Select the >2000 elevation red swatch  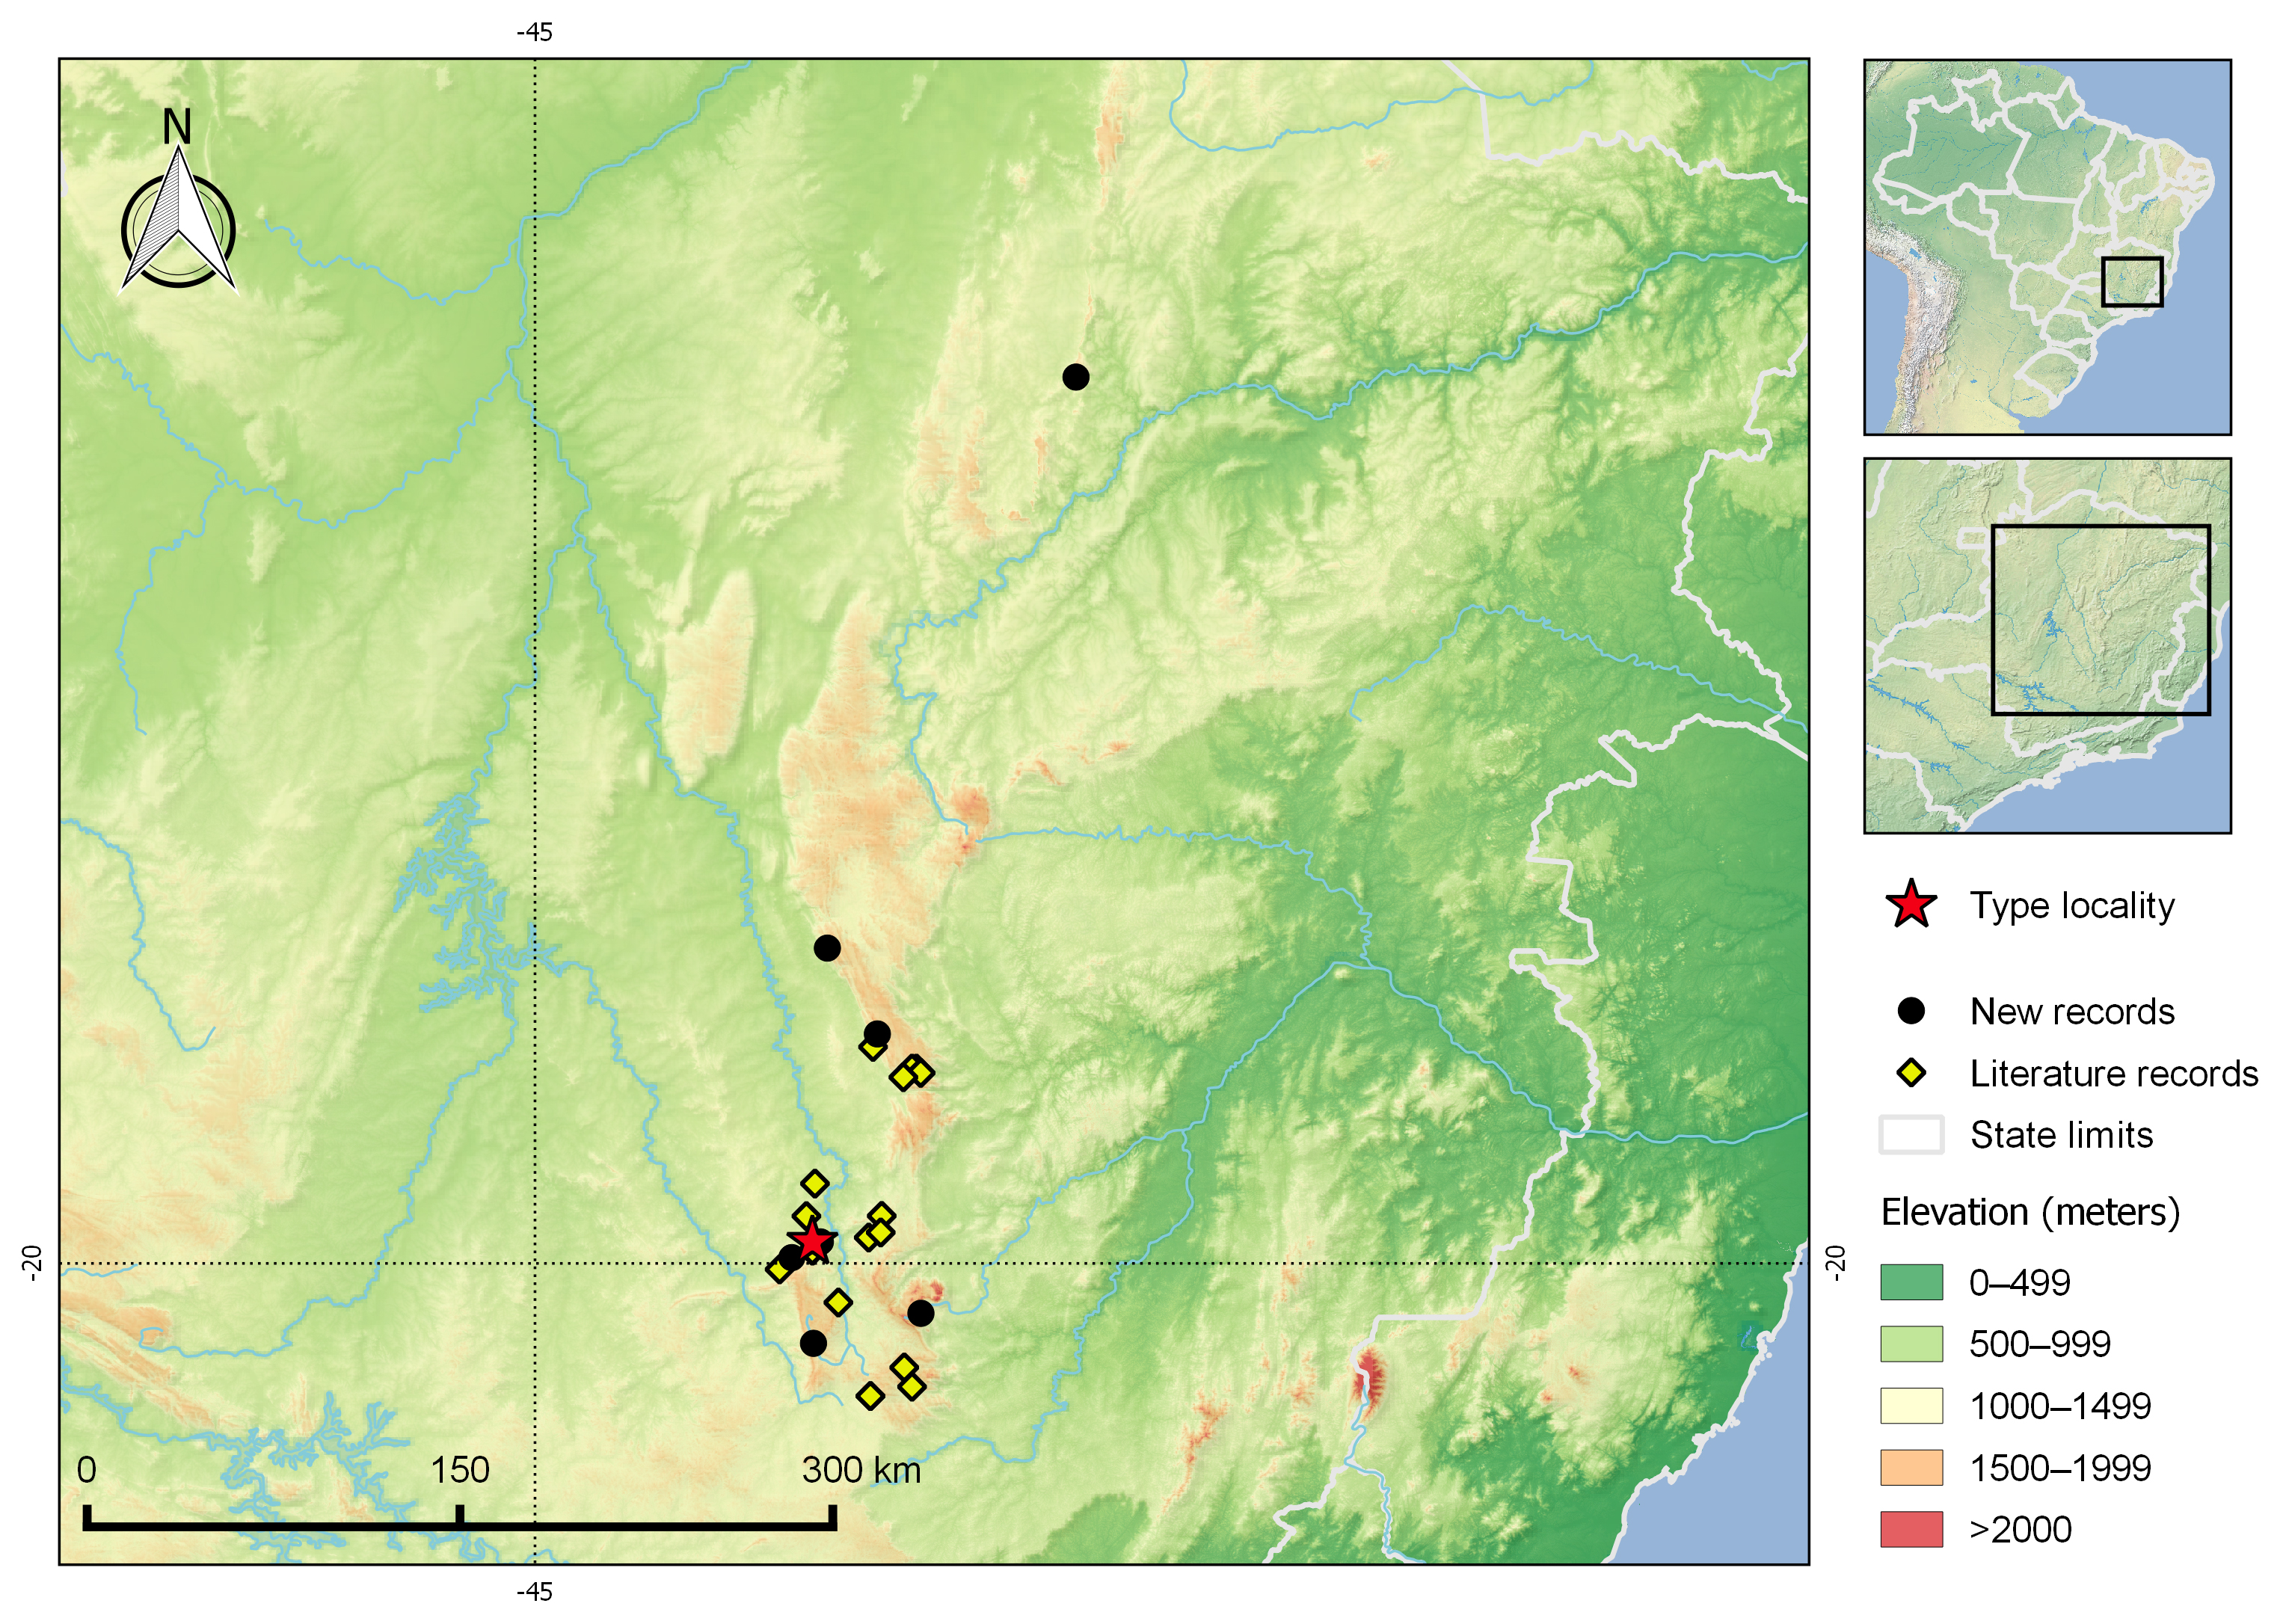coord(1911,1529)
